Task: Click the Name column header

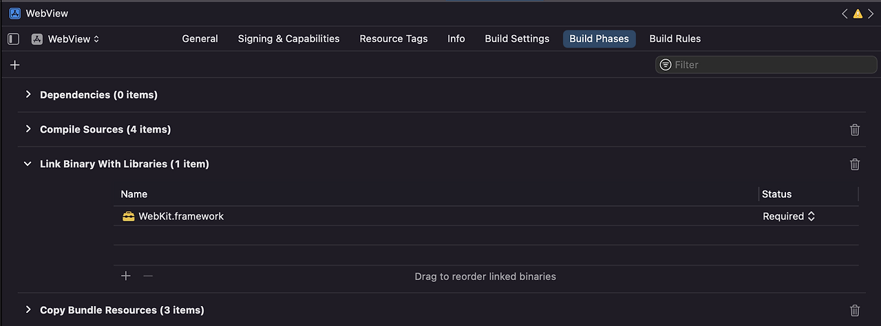Action: pos(134,194)
